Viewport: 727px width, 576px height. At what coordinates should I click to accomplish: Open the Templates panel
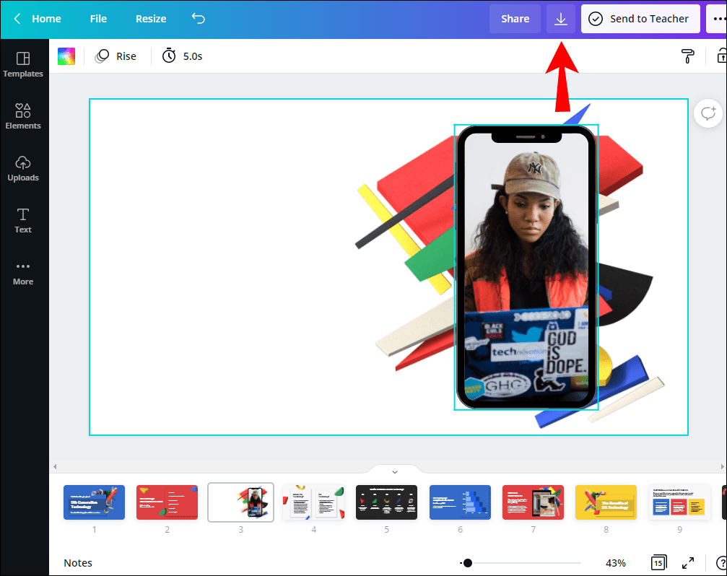(23, 66)
